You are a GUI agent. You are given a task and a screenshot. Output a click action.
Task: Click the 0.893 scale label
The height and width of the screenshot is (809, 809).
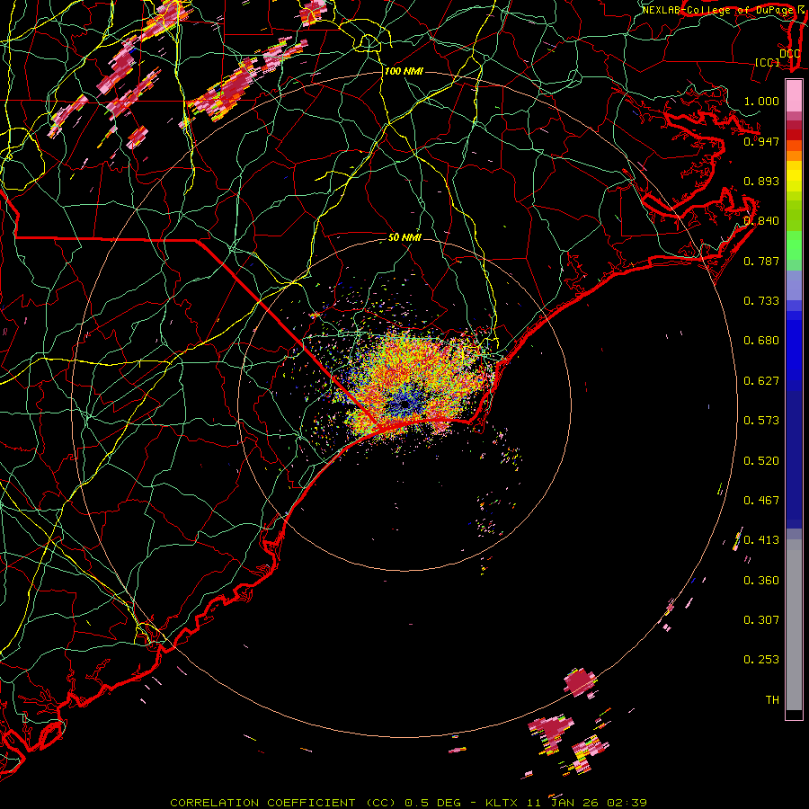pos(761,181)
